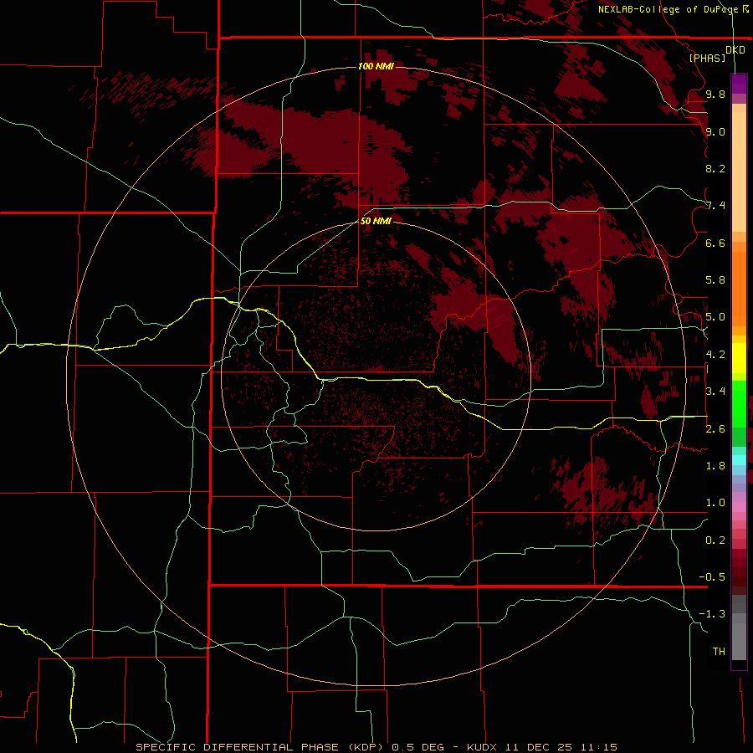This screenshot has height=753, width=753.
Task: Pick the yellow segment of the color bar
Action: tap(739, 358)
